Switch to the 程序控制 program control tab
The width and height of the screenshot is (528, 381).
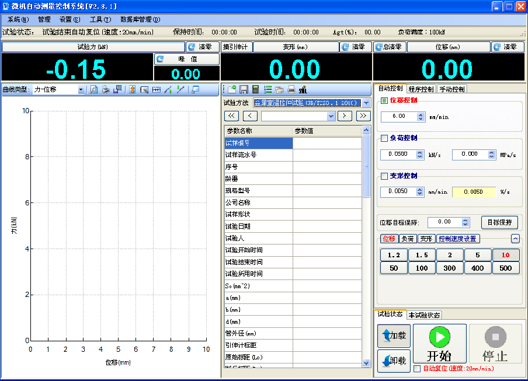pyautogui.click(x=421, y=89)
